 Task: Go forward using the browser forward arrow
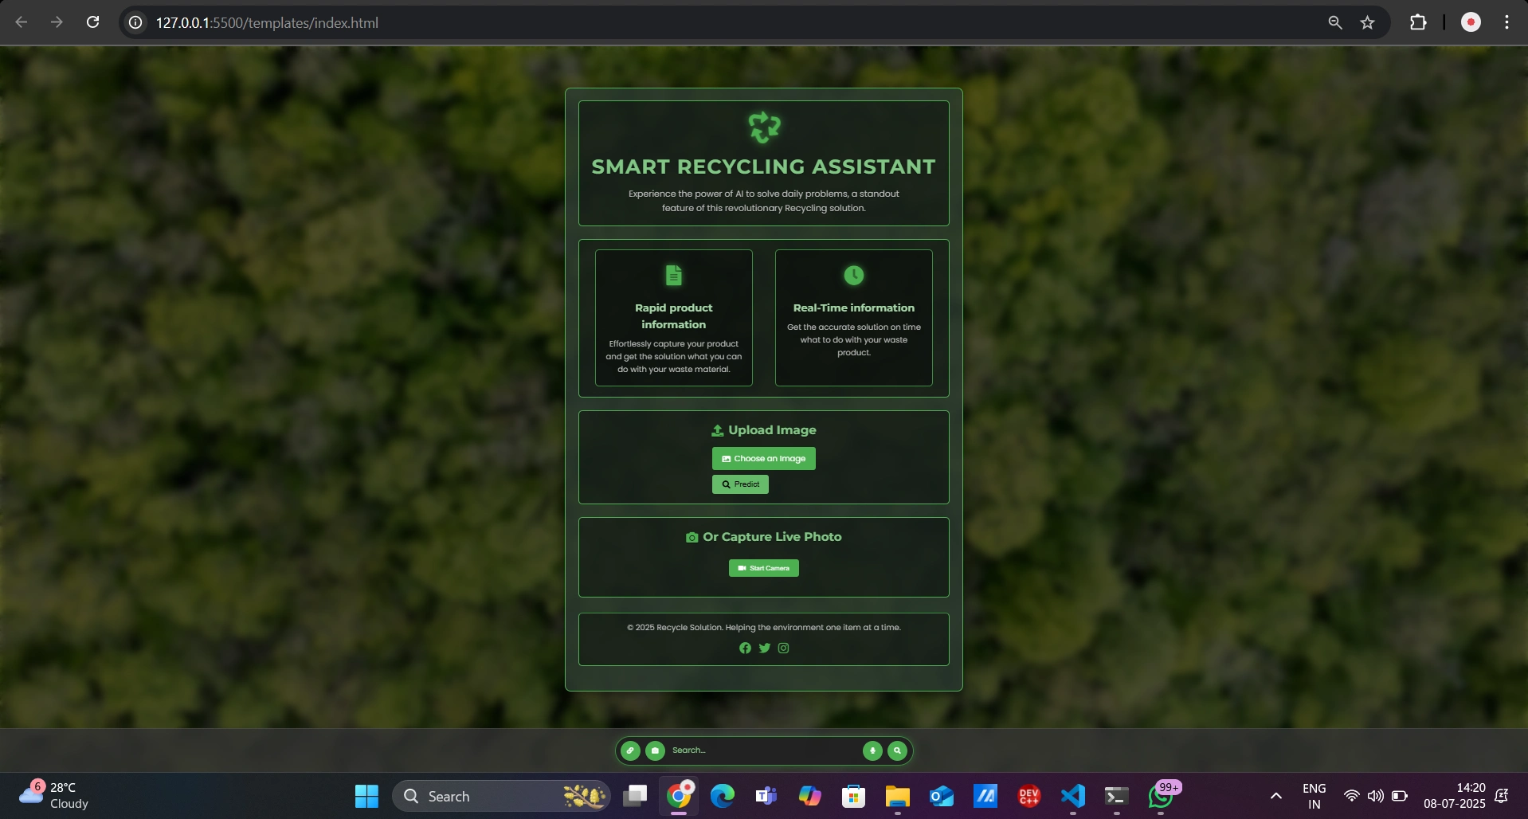click(x=57, y=22)
